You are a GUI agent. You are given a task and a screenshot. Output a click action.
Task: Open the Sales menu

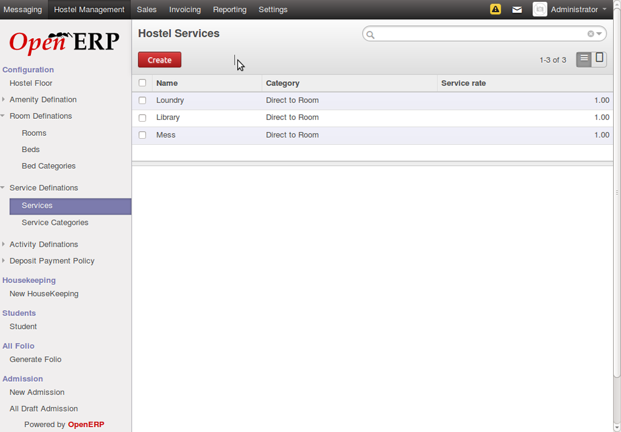point(147,10)
